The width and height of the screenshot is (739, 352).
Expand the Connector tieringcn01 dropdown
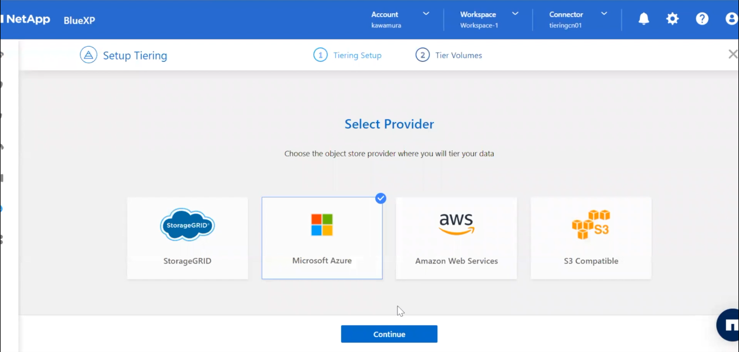pyautogui.click(x=578, y=19)
